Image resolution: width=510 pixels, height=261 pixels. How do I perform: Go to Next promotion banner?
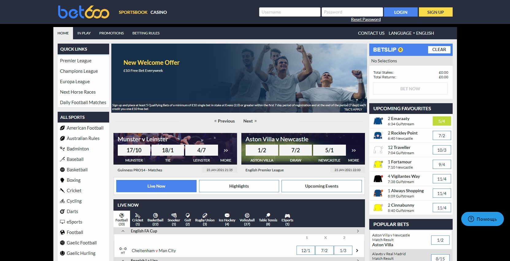coord(250,121)
